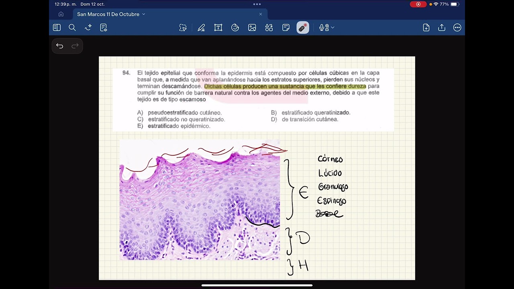
Task: Click the handwritten letter E label
Action: coord(303,193)
